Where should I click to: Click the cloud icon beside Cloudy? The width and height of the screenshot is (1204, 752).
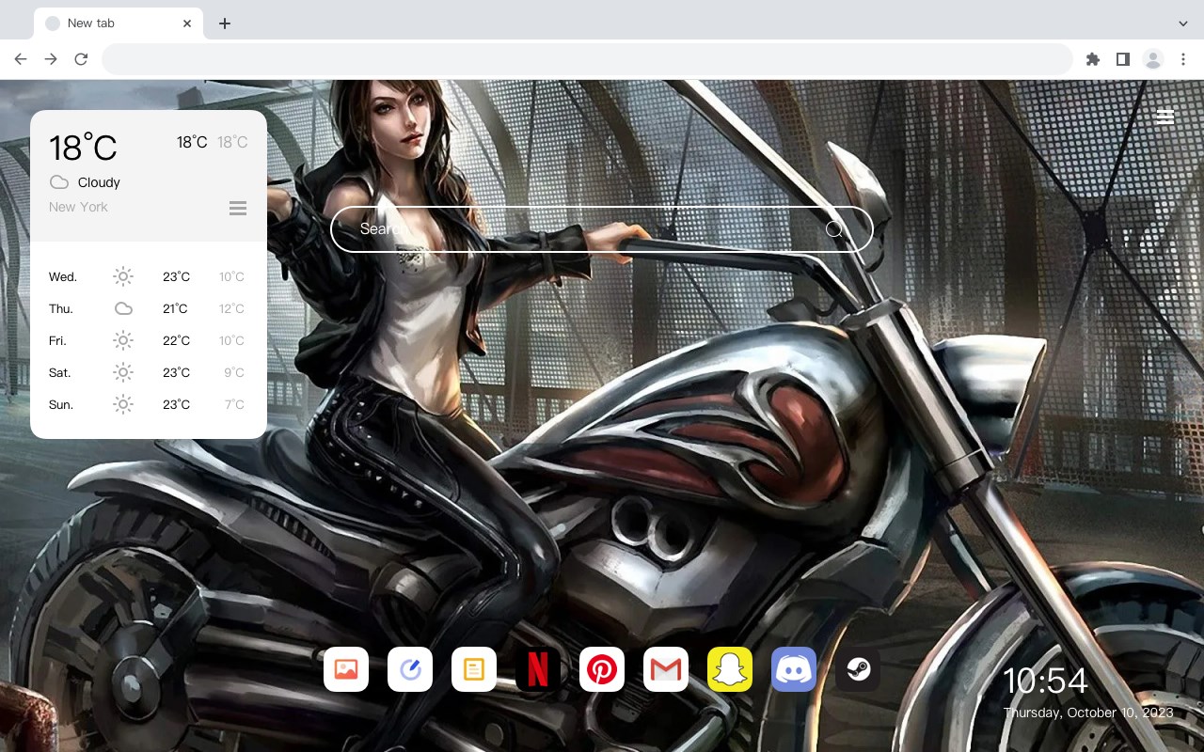59,182
